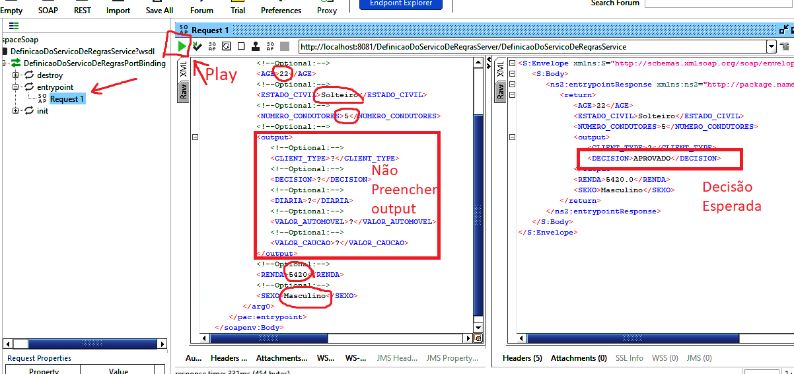This screenshot has height=374, width=794.
Task: Select Request 1 in the navigator tree
Action: click(67, 99)
